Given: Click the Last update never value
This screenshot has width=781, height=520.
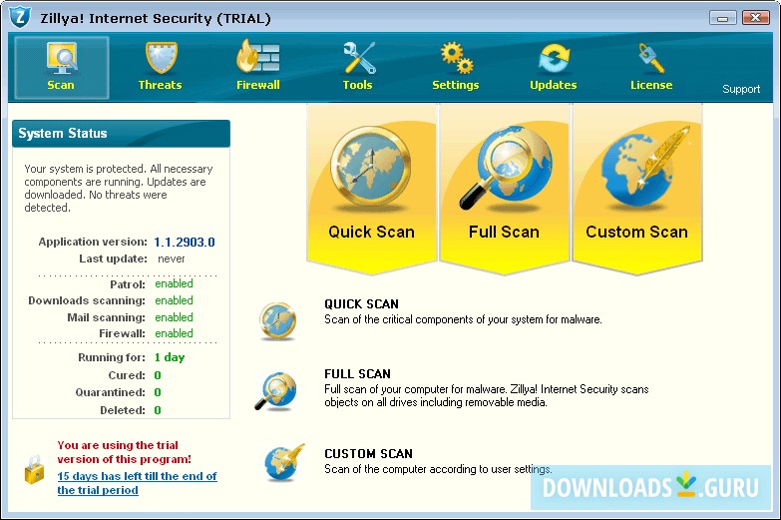Looking at the screenshot, I should [172, 259].
